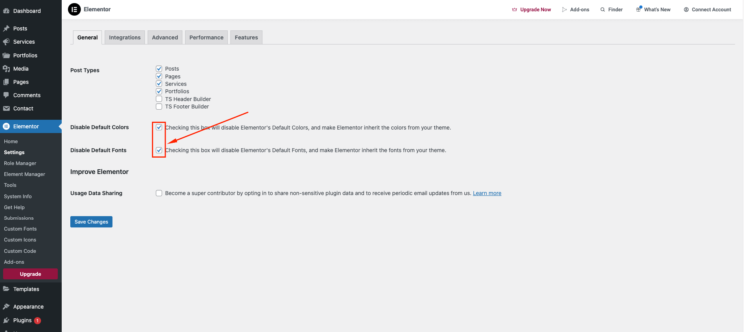This screenshot has width=744, height=332.
Task: Click the red Upgrade sidebar button
Action: click(x=30, y=274)
